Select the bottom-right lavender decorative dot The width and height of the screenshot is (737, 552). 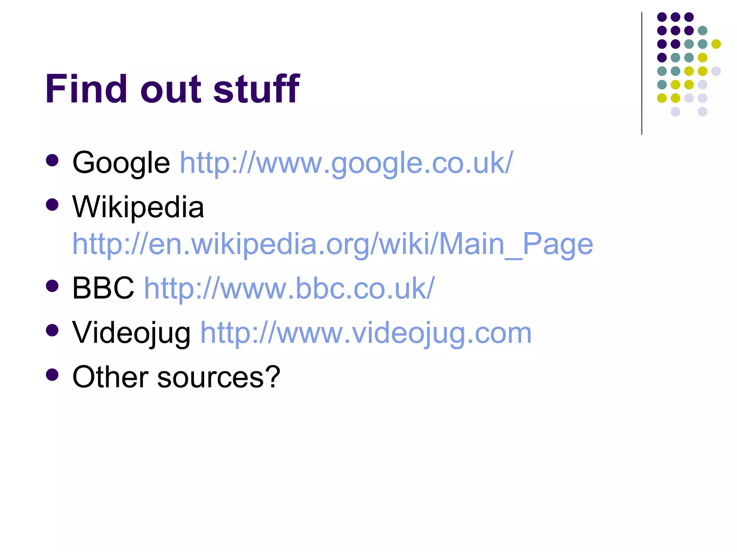(702, 112)
